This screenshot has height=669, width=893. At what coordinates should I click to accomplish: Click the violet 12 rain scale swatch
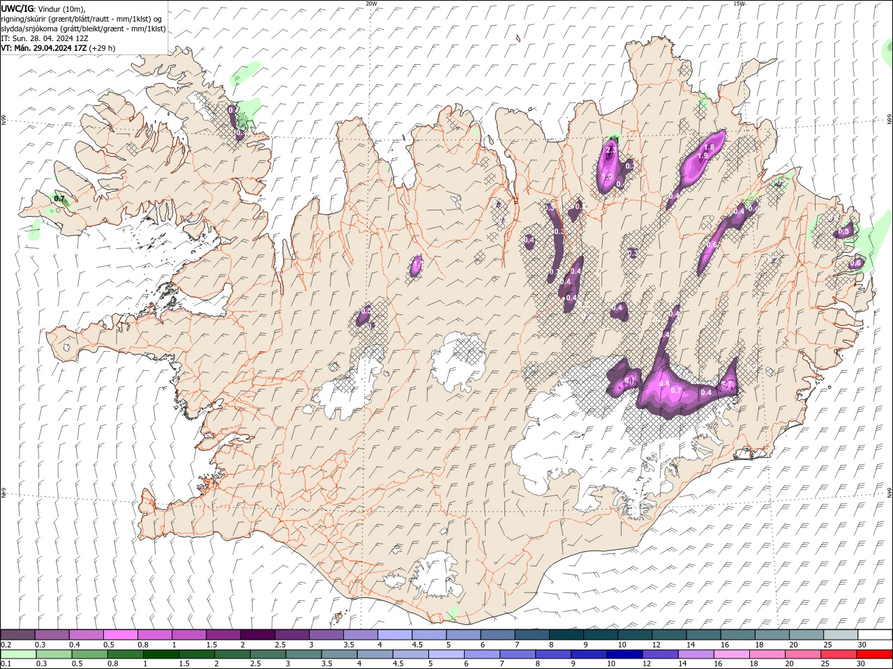[660, 654]
